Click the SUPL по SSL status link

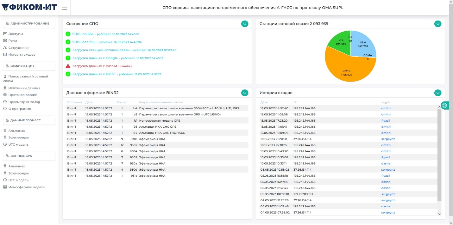(84, 34)
